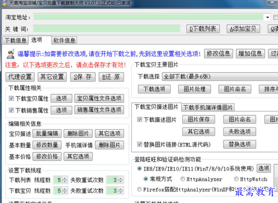
Task: Select the HttpWatch radio button
Action: (x=236, y=179)
